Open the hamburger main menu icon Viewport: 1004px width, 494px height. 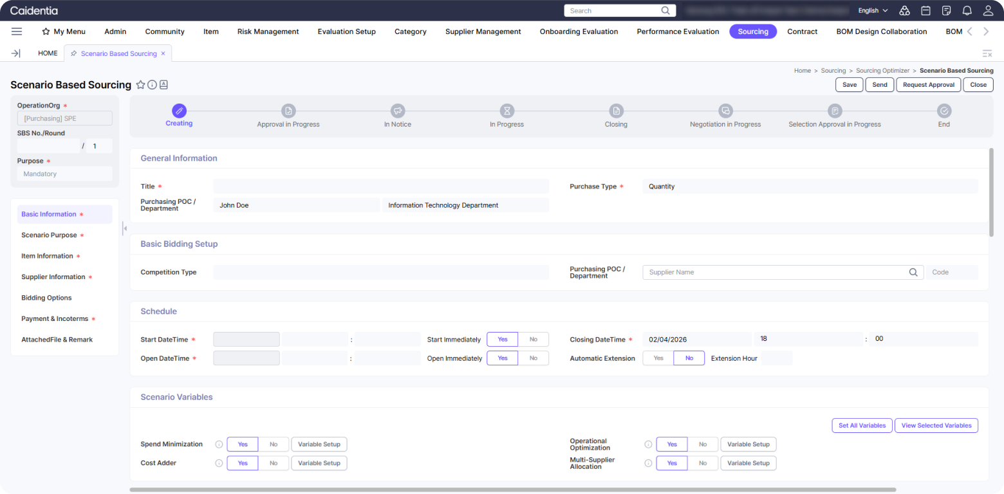17,32
